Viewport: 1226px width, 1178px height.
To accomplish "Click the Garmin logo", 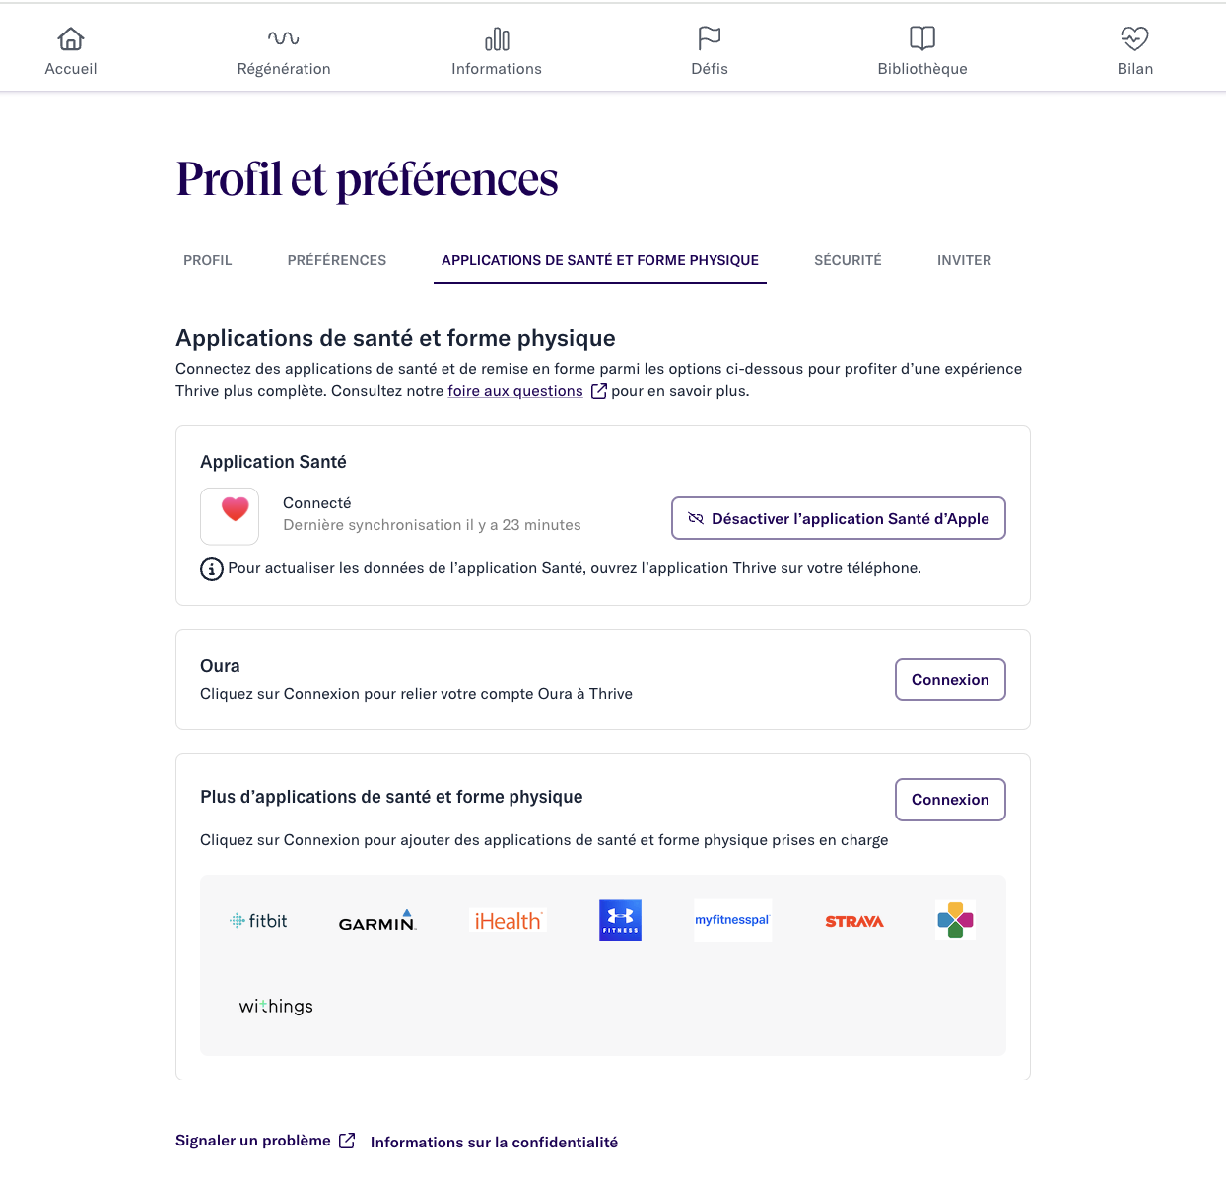I will click(377, 921).
